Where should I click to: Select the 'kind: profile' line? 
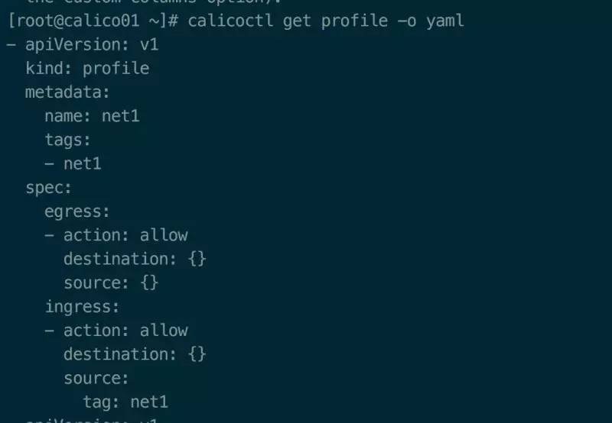pyautogui.click(x=87, y=69)
